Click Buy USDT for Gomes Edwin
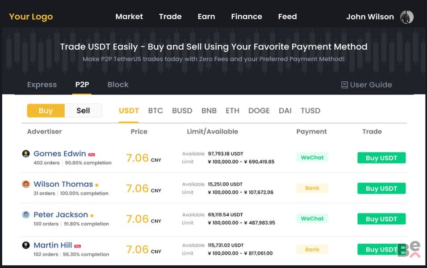 (x=381, y=158)
